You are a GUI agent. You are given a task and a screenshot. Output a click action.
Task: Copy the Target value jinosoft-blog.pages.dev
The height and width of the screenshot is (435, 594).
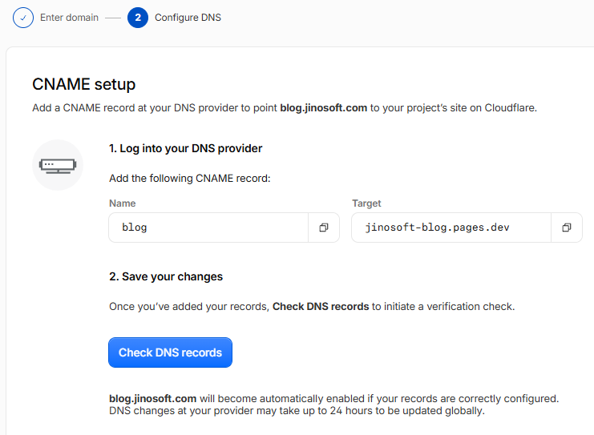(567, 228)
